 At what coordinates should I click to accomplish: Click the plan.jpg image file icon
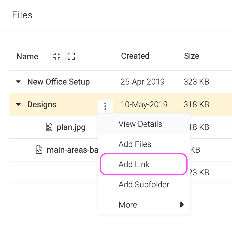pyautogui.click(x=49, y=127)
